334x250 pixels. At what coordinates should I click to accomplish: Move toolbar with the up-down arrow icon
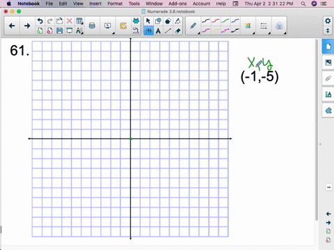coord(328,31)
